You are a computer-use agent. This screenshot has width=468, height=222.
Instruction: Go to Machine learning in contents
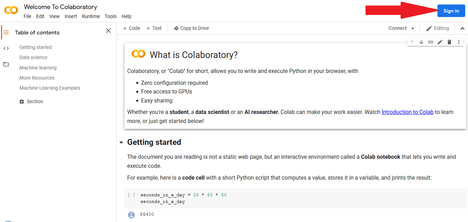pyautogui.click(x=38, y=68)
